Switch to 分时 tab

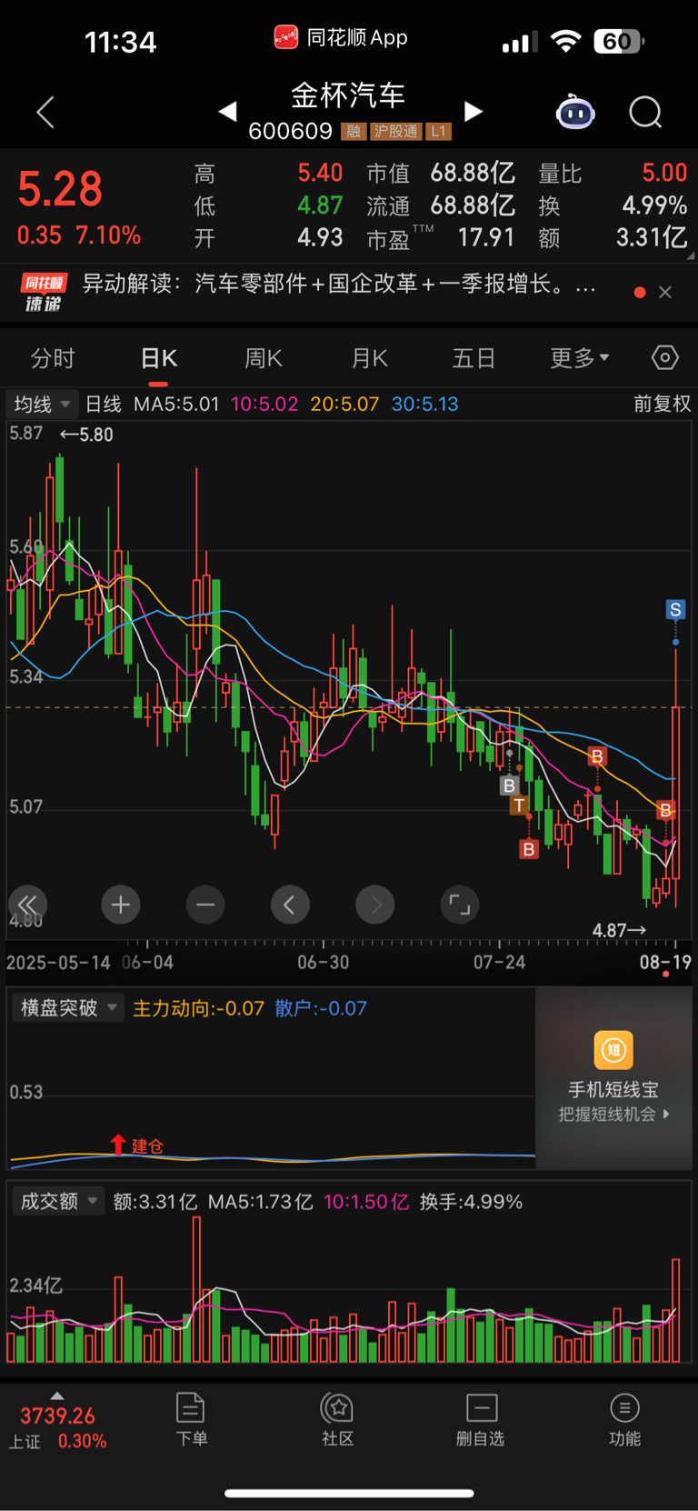[53, 358]
